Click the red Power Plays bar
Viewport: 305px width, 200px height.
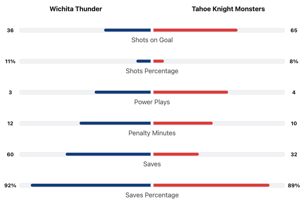[191, 92]
